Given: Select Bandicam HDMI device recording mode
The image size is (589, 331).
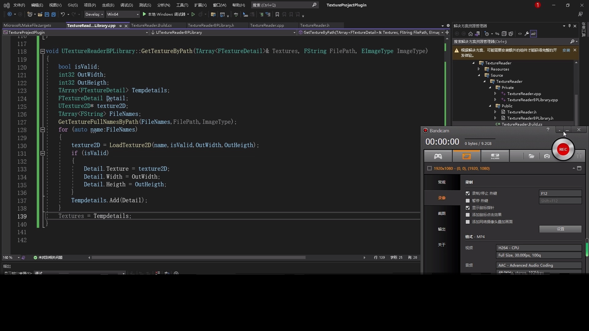Looking at the screenshot, I should point(495,156).
